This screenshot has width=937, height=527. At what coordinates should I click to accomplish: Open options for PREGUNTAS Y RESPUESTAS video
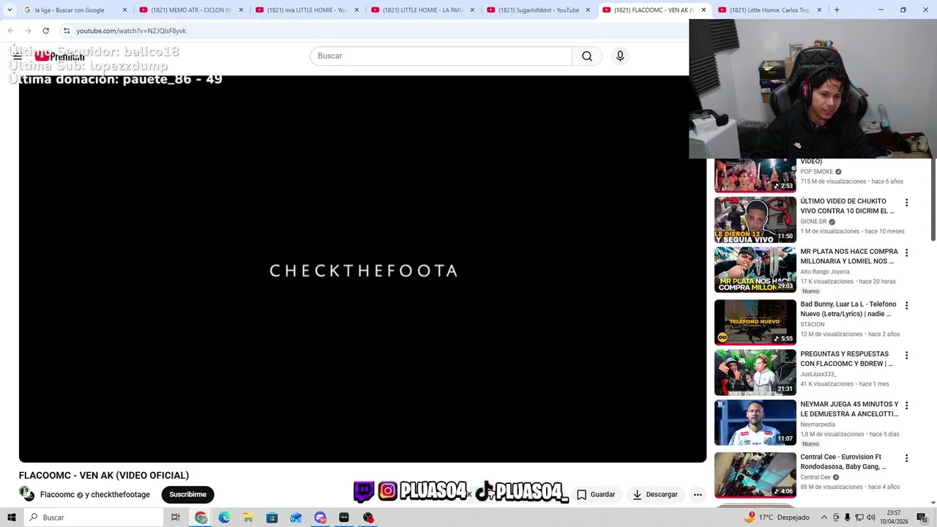click(906, 355)
